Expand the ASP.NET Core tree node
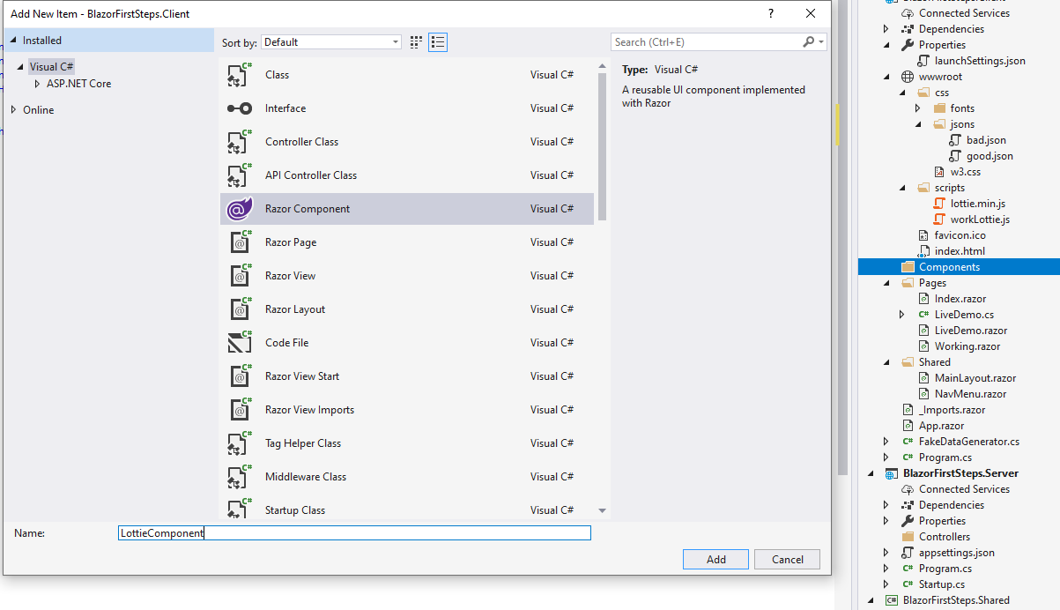The height and width of the screenshot is (610, 1060). pos(38,84)
